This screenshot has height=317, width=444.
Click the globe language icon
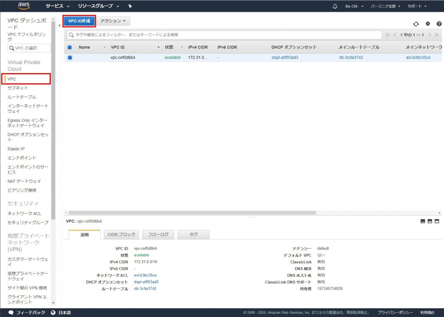[x=53, y=313]
